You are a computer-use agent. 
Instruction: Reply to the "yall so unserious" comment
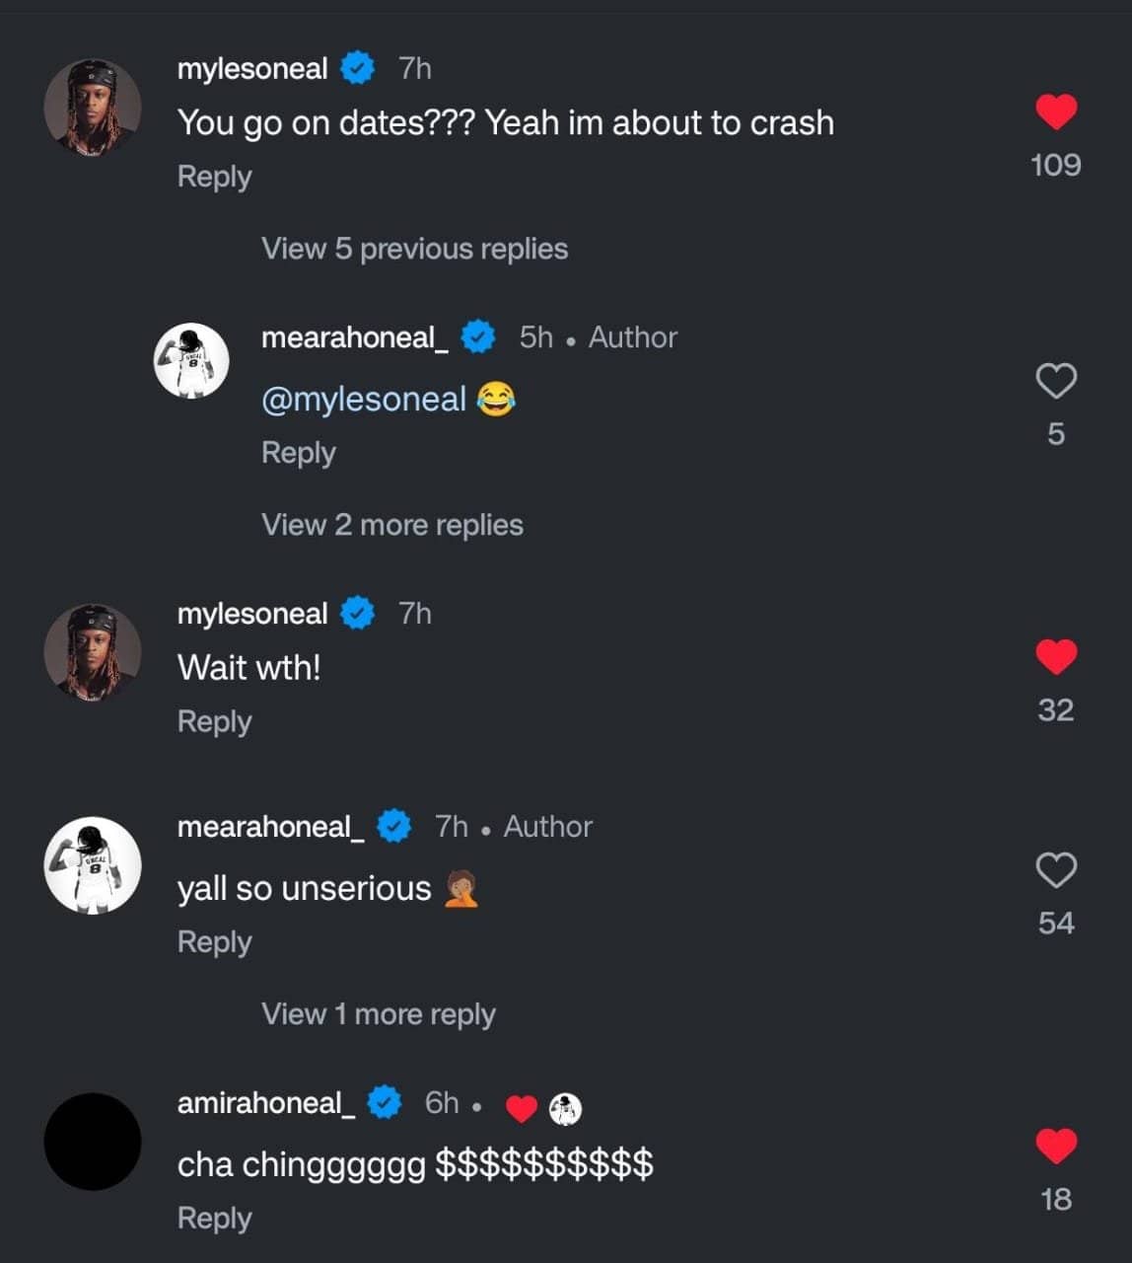click(x=214, y=942)
